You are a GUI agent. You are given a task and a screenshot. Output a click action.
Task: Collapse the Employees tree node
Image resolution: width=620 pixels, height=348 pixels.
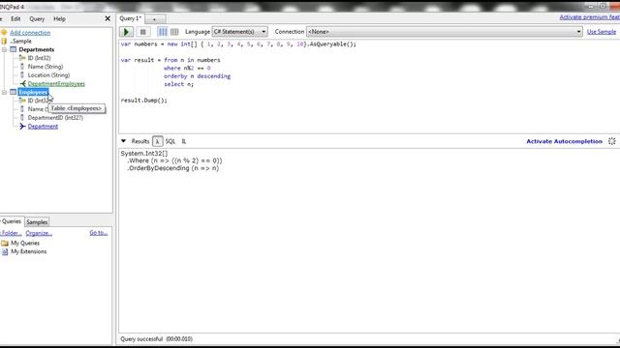[x=4, y=93]
